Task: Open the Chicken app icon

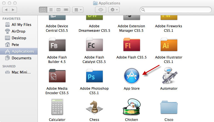Action: point(131,107)
